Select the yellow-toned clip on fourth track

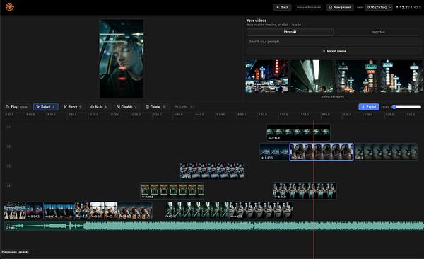coord(172,191)
